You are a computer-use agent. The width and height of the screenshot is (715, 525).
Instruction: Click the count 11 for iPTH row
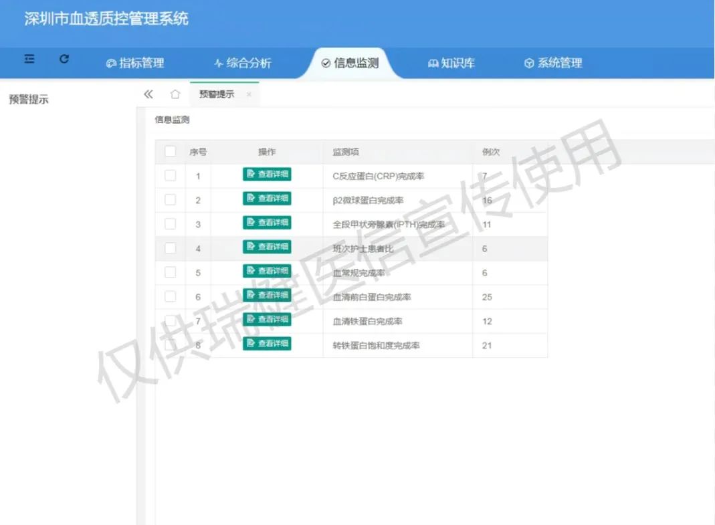click(486, 225)
